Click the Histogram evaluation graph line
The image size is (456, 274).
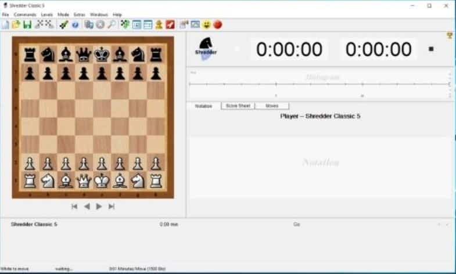(319, 84)
